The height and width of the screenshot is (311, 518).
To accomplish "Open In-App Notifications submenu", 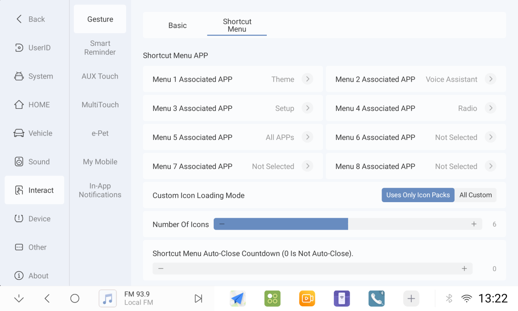I will click(100, 190).
